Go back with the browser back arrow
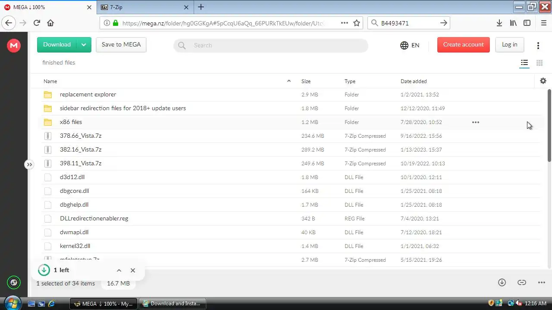Image resolution: width=552 pixels, height=310 pixels. pos(9,23)
